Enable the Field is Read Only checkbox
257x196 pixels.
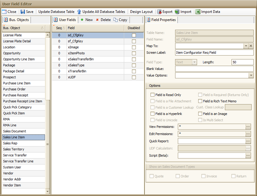coord(152,95)
